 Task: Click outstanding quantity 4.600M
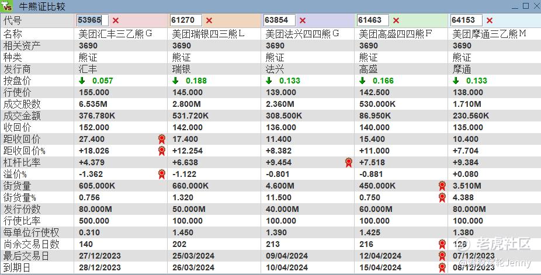pyautogui.click(x=280, y=186)
